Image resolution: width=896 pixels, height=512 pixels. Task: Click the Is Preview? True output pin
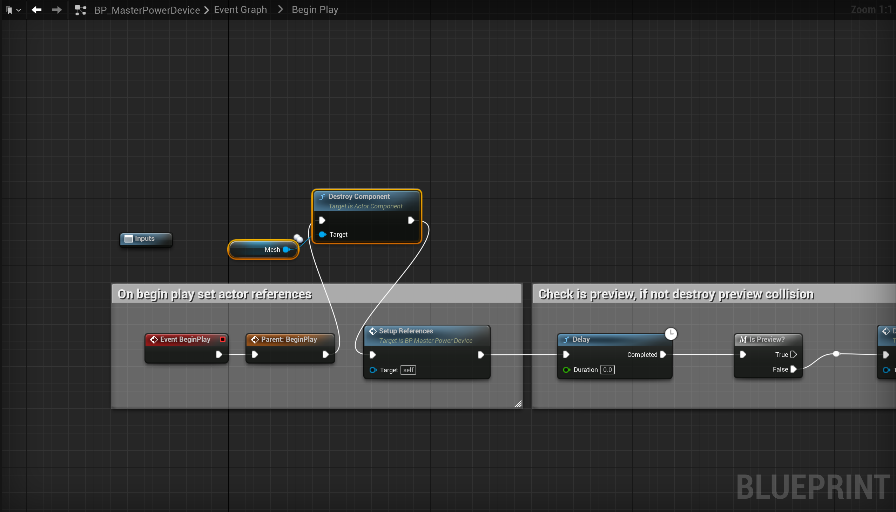click(794, 354)
